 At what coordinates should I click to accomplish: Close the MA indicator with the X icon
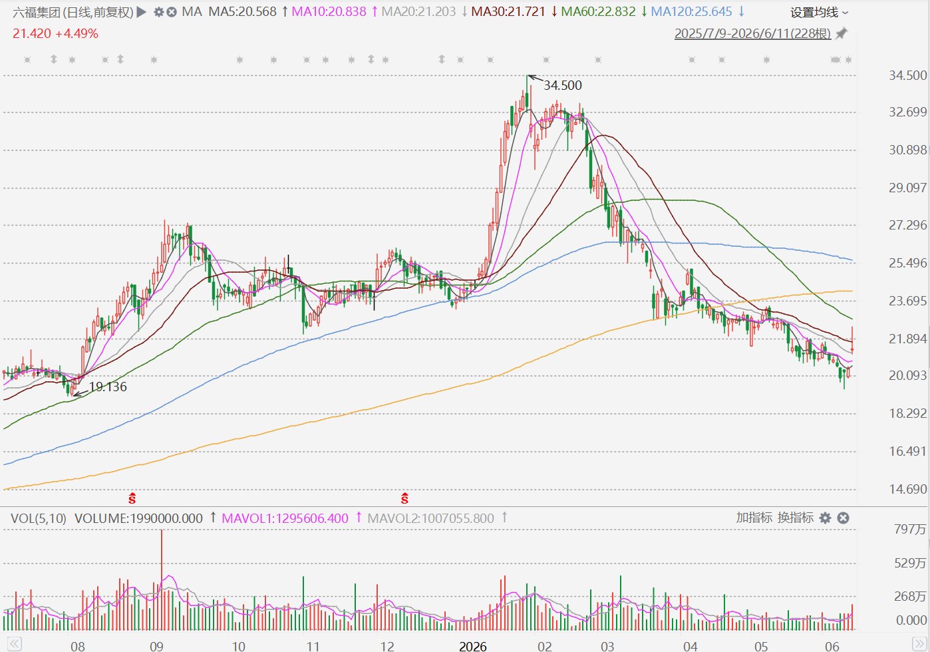[172, 12]
